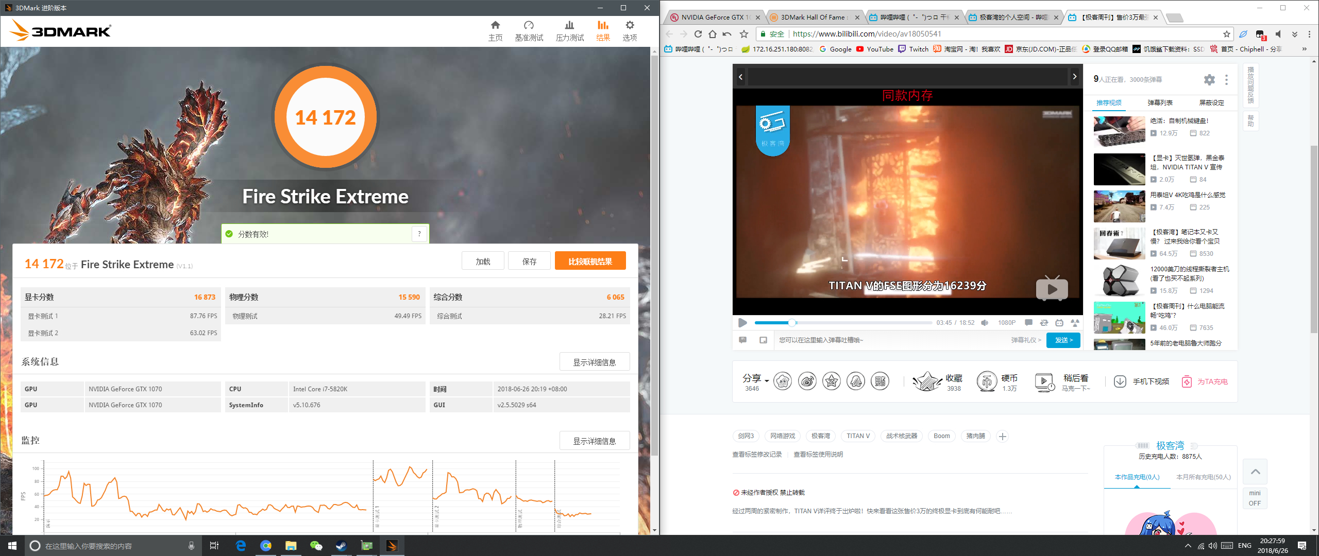Expand the 分享 share dropdown arrow
Screen dimensions: 1319x556
pos(767,381)
